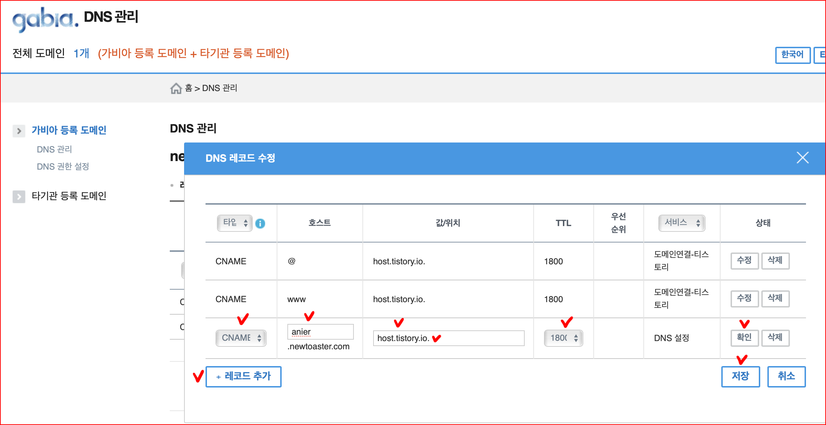Click the blue info icon beside 타입 dropdown
Screen dimensions: 826x425
click(x=260, y=224)
